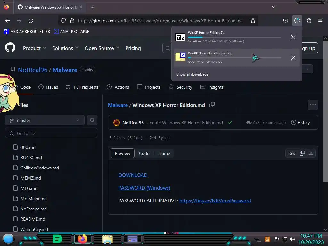
Task: Expand the Product menu
Action: click(35, 48)
